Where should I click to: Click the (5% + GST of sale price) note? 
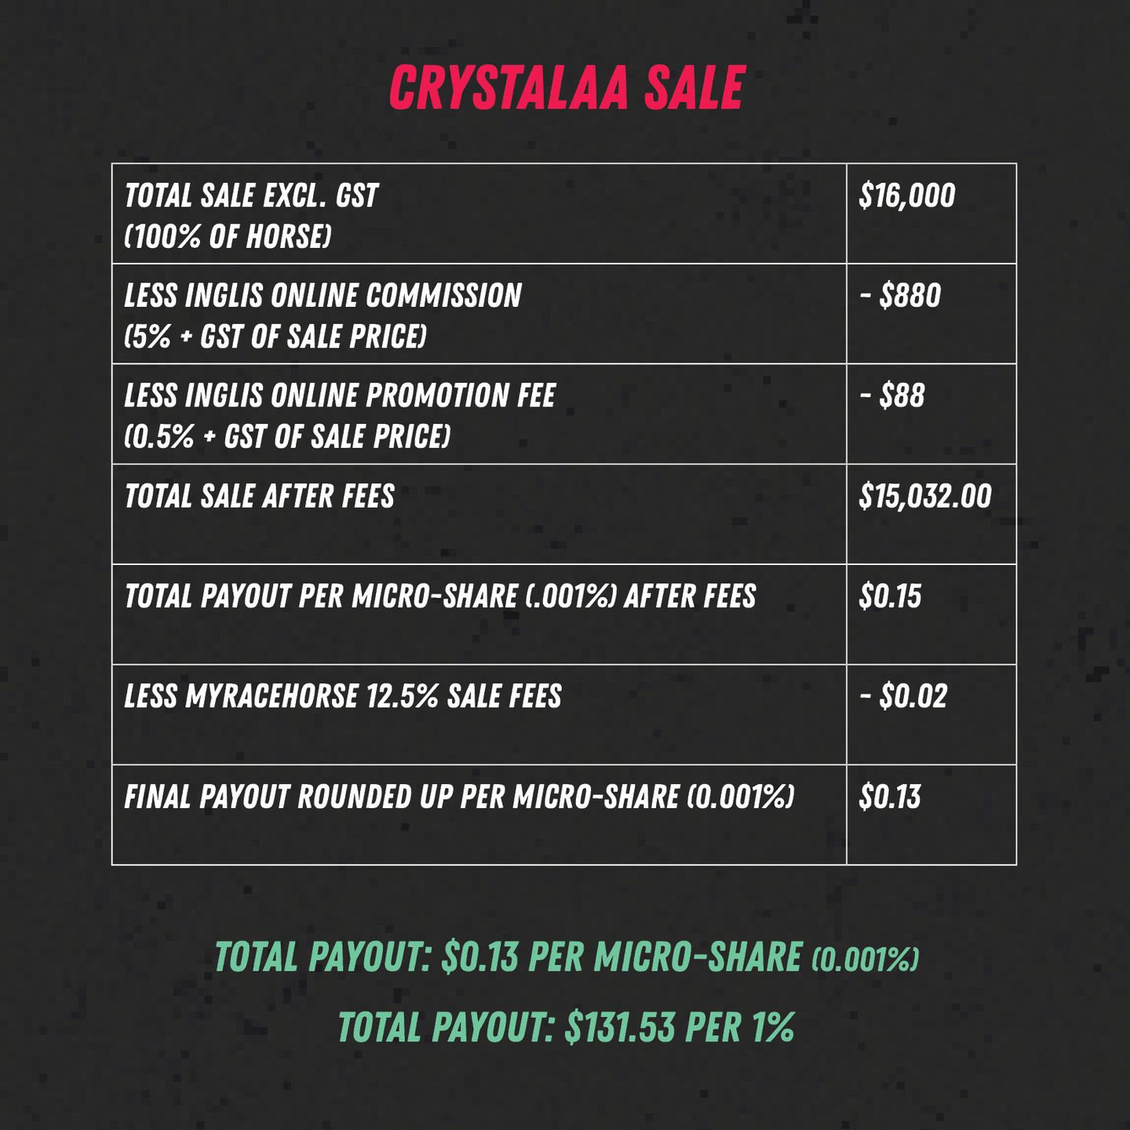pyautogui.click(x=275, y=337)
